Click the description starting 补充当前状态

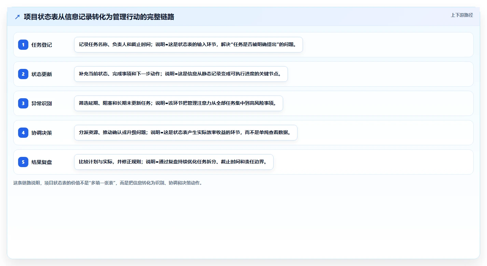tap(181, 74)
